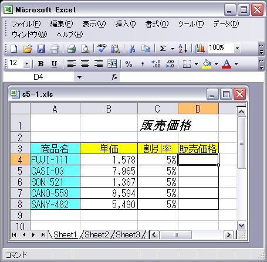Image resolution: width=267 pixels, height=262 pixels.
Task: Select cell containing FUJI-111
Action: 55,159
